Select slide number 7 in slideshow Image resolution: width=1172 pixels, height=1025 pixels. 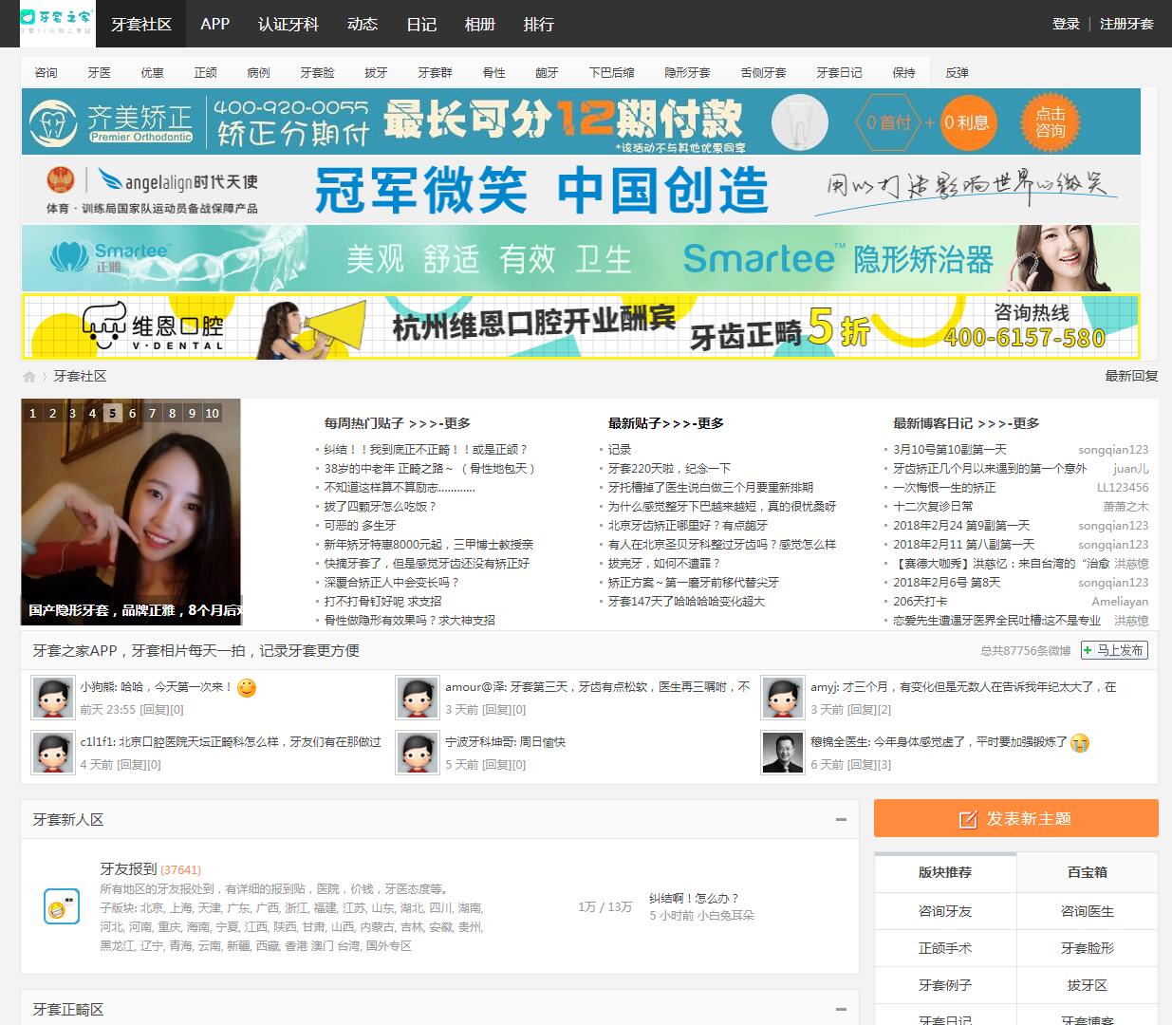point(152,413)
